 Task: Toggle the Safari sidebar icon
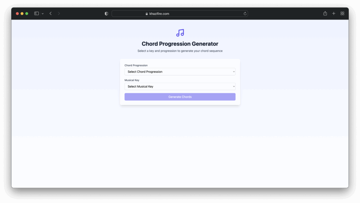point(37,14)
